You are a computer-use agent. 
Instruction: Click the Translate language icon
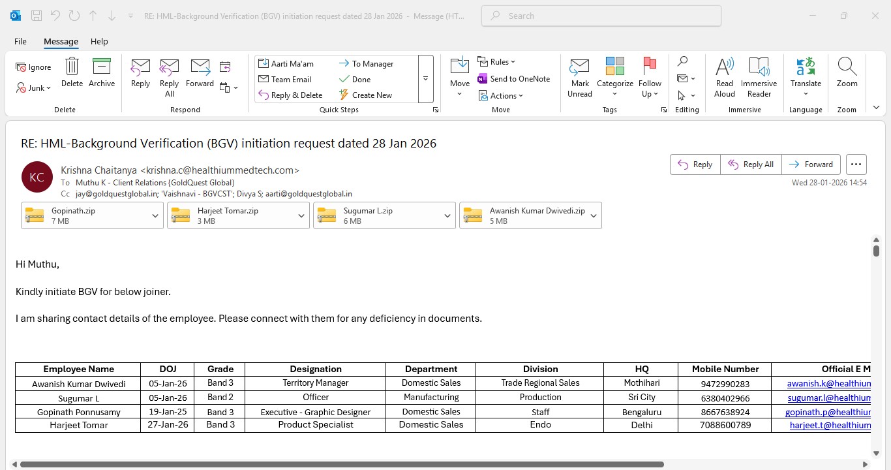806,67
